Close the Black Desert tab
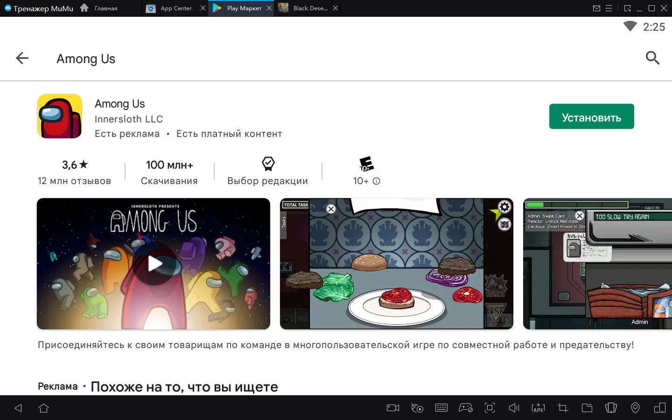This screenshot has height=420, width=672. point(336,8)
